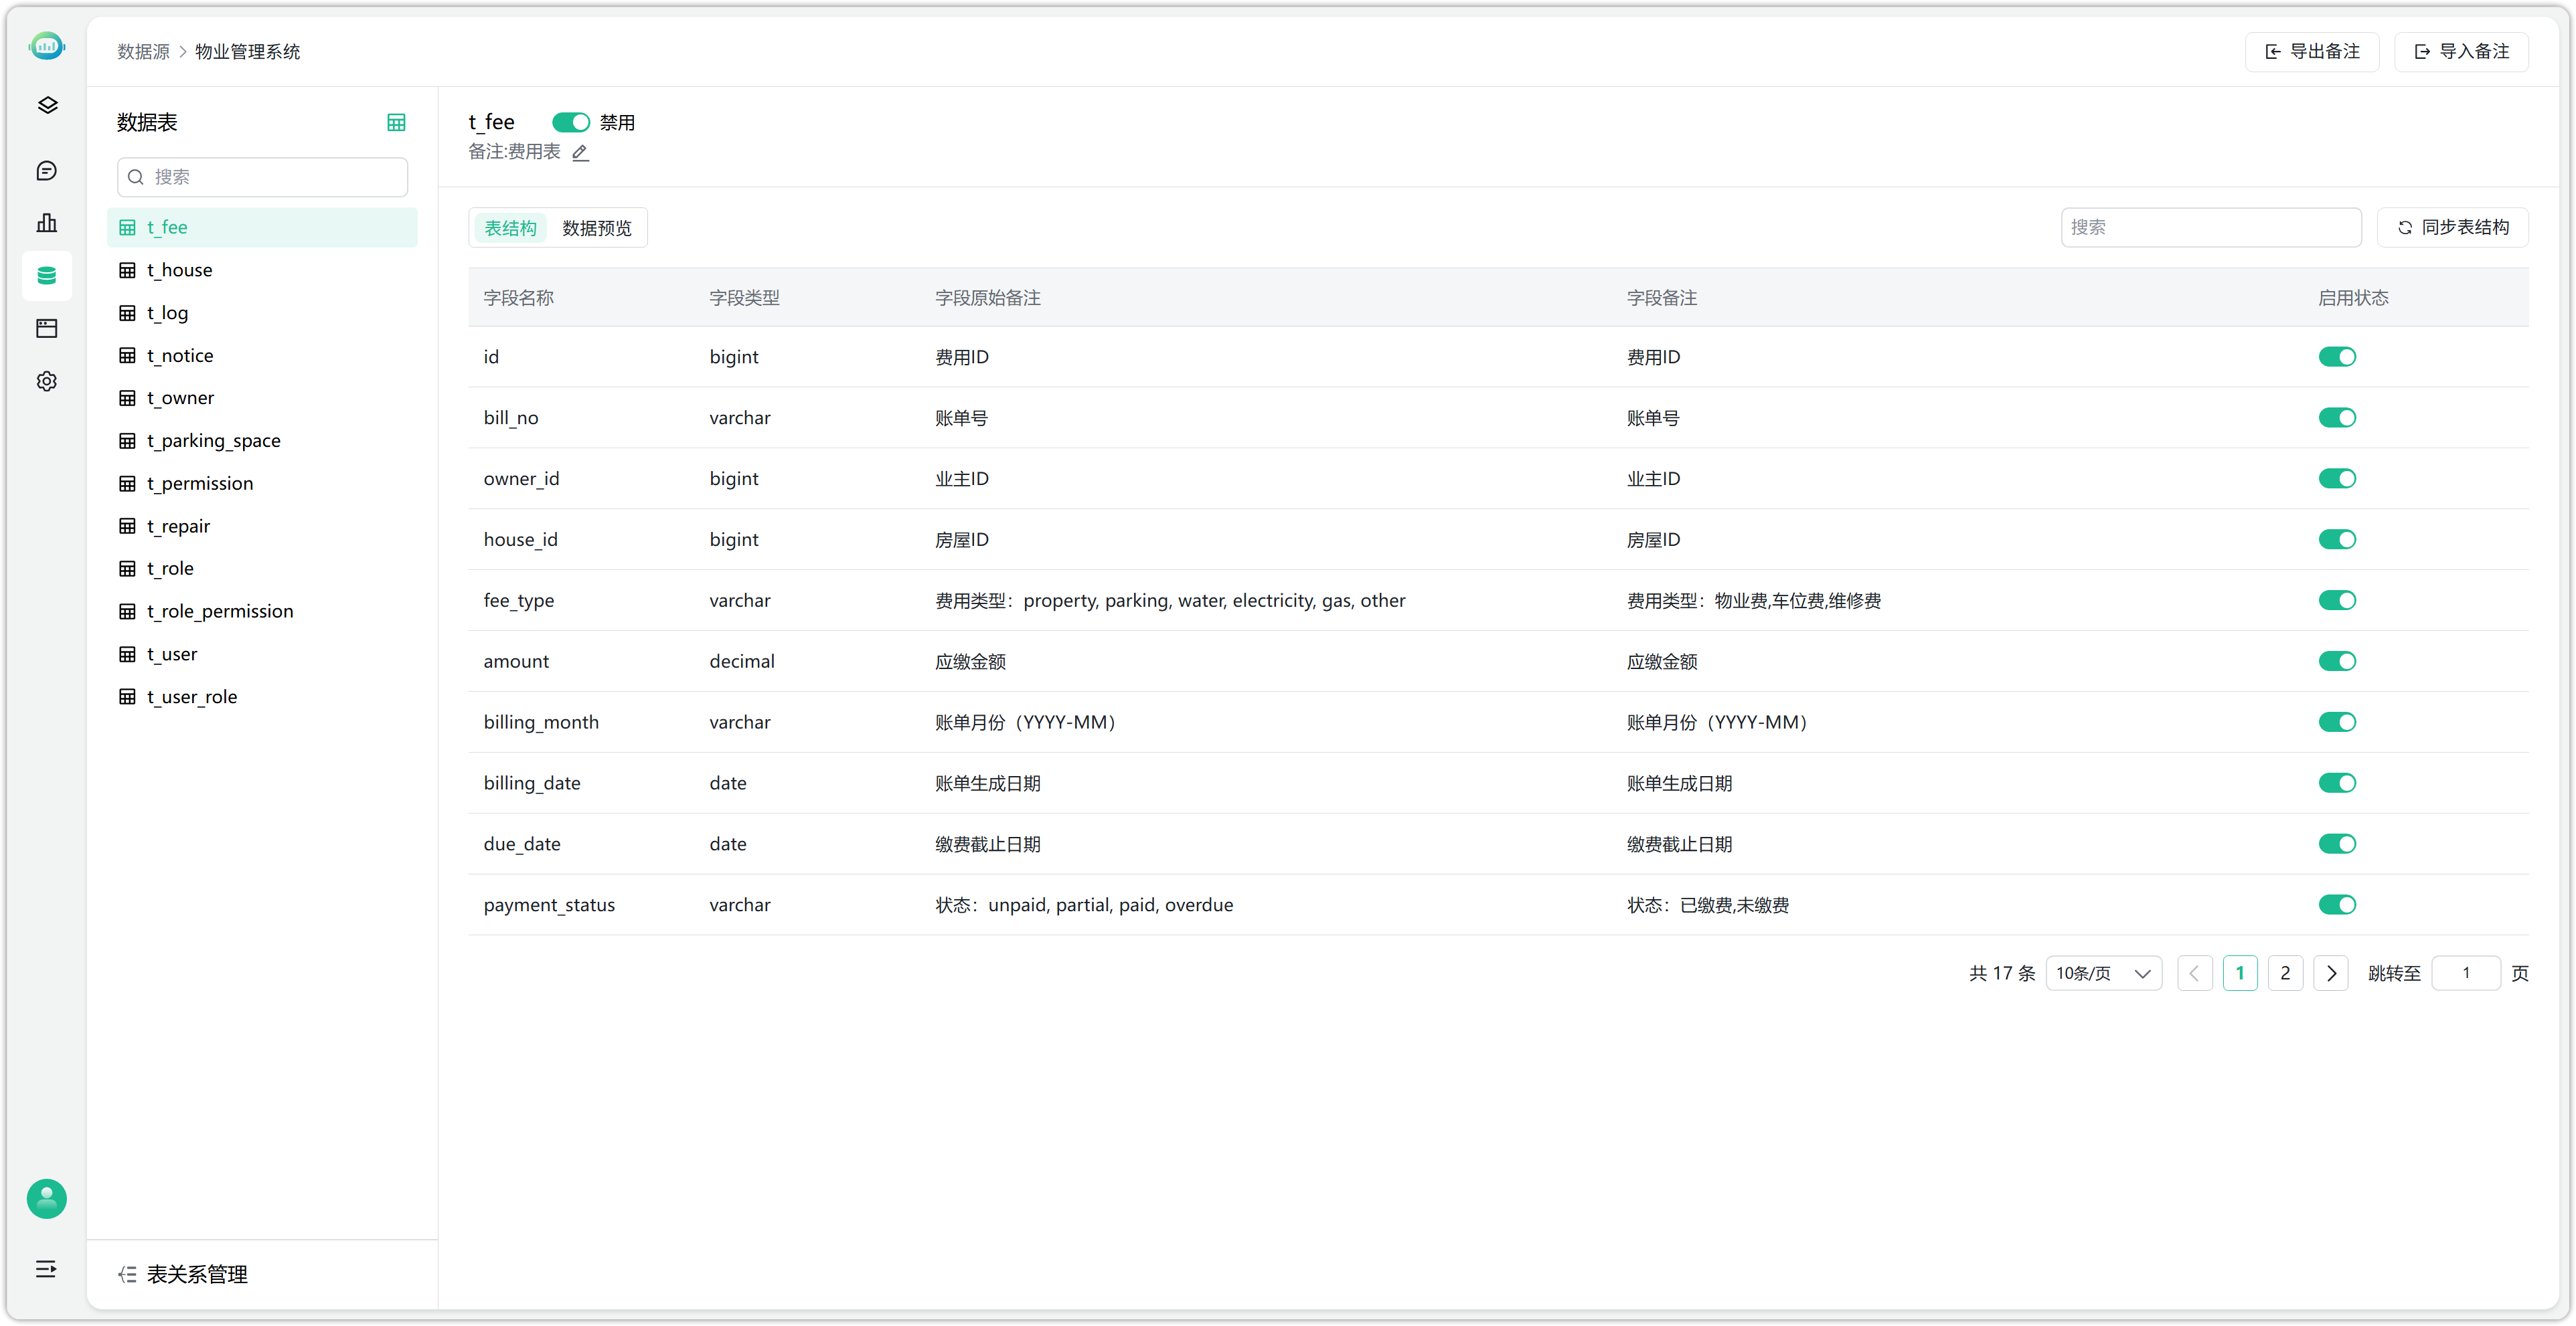This screenshot has height=1326, width=2576.
Task: Click the edit pencil next to 备注:费用表
Action: (x=580, y=152)
